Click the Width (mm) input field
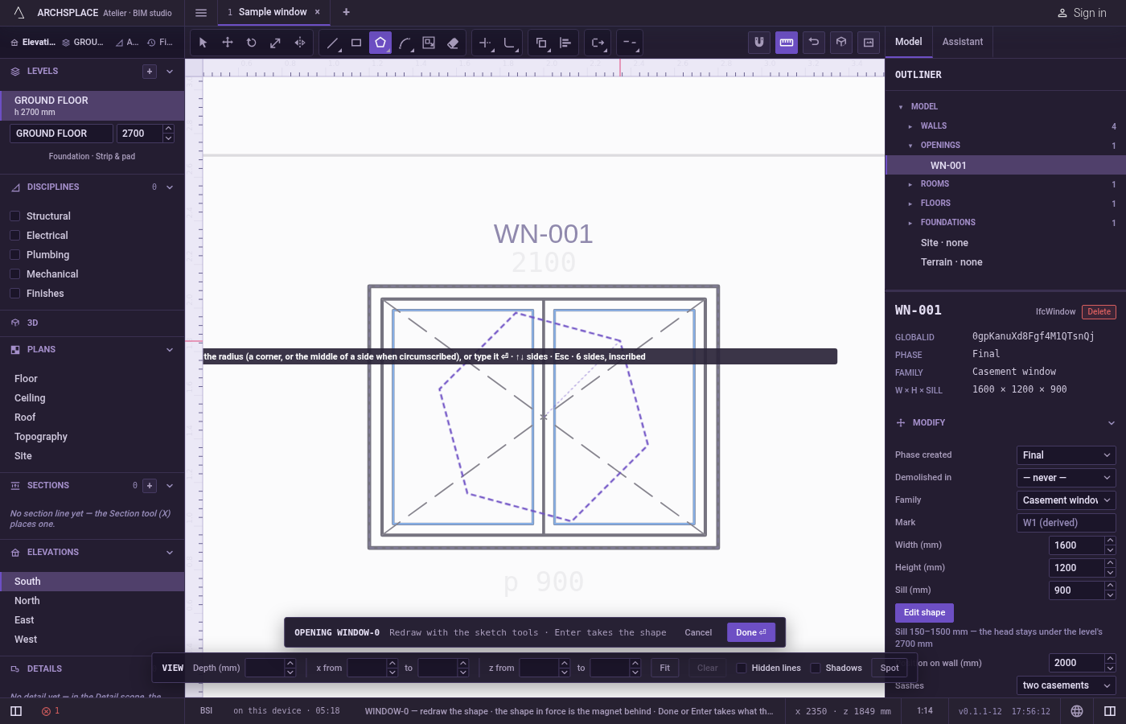This screenshot has height=724, width=1126. 1077,545
